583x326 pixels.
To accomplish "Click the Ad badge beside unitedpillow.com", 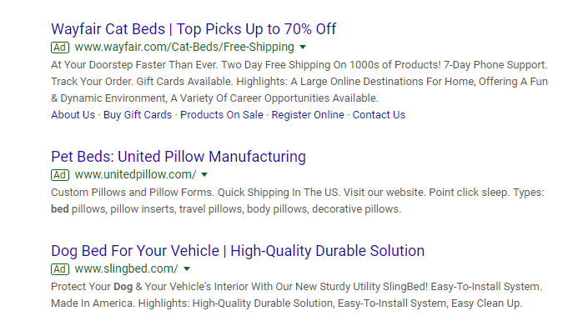I will pyautogui.click(x=60, y=175).
